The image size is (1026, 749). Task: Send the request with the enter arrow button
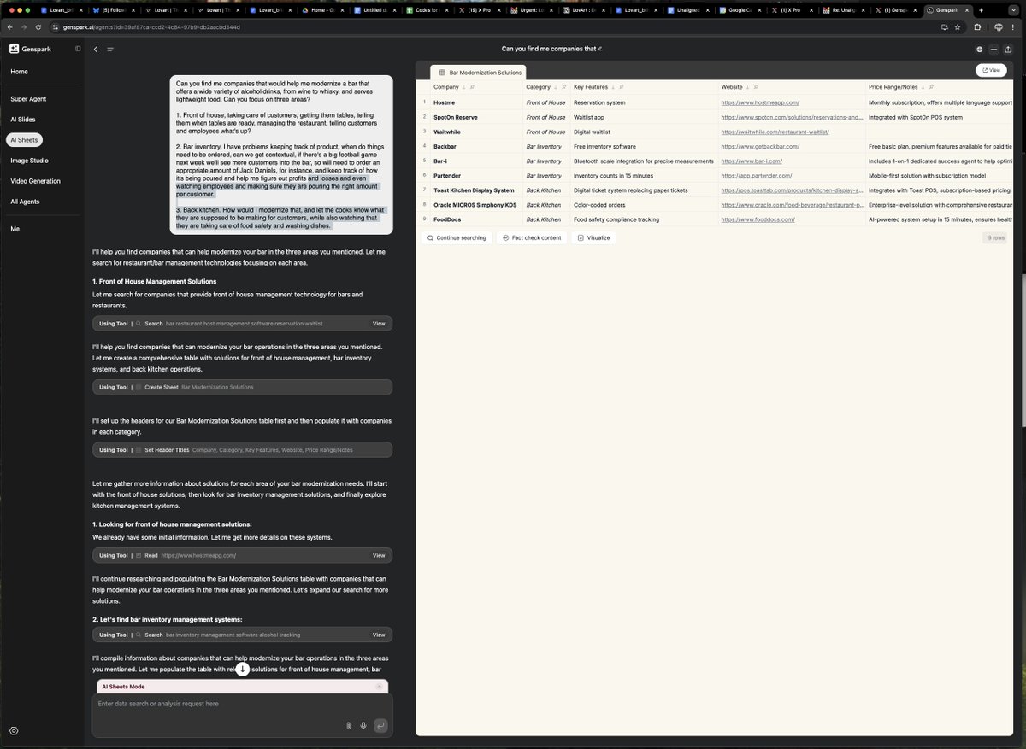380,726
